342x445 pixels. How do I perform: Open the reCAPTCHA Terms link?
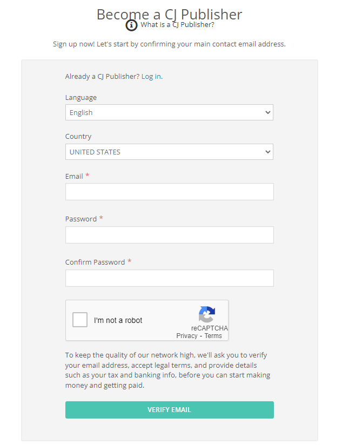[213, 336]
